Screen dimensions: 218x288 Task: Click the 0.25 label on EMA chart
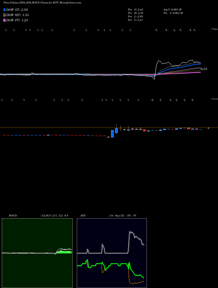(204, 69)
